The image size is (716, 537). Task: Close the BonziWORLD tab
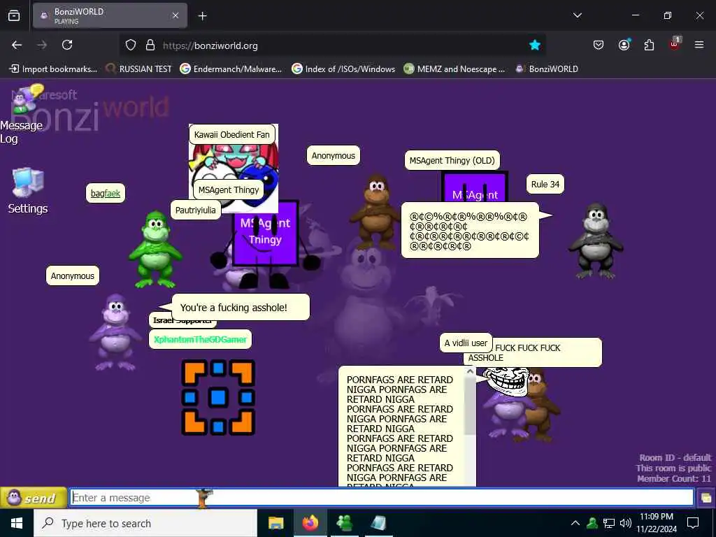(176, 15)
